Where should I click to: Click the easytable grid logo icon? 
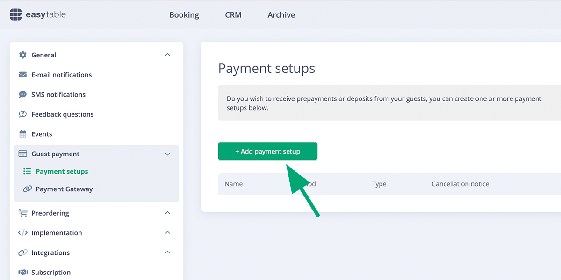15,14
